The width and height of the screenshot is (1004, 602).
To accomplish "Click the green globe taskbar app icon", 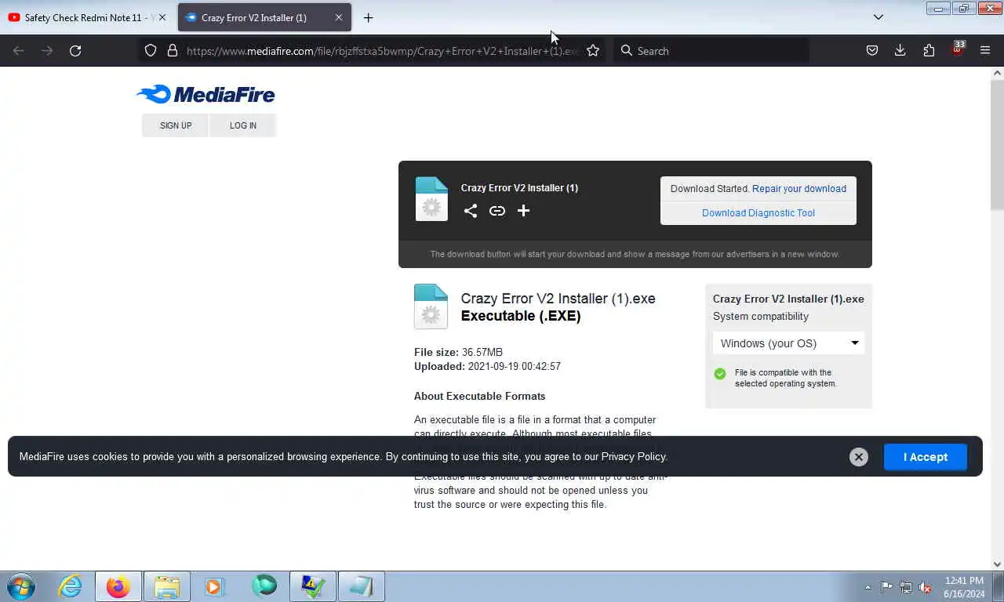I will 264,586.
